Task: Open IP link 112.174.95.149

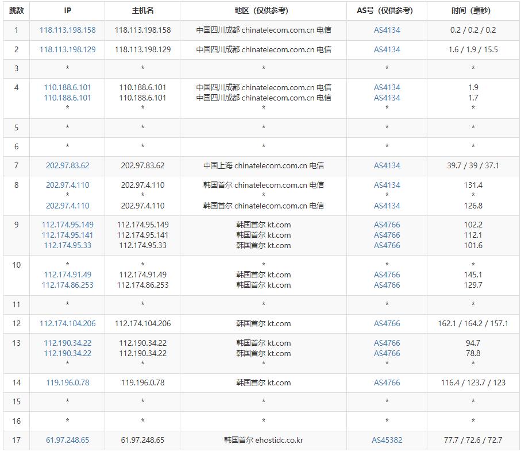Action: 67,225
